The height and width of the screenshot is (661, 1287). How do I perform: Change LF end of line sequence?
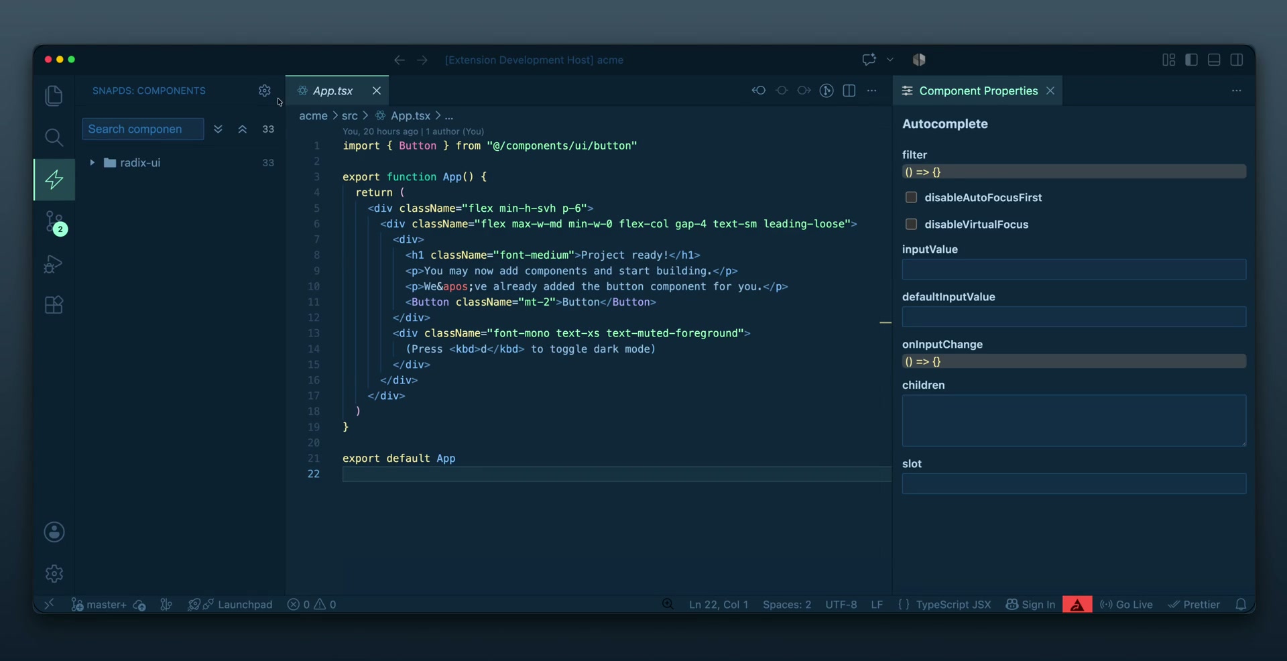(877, 604)
